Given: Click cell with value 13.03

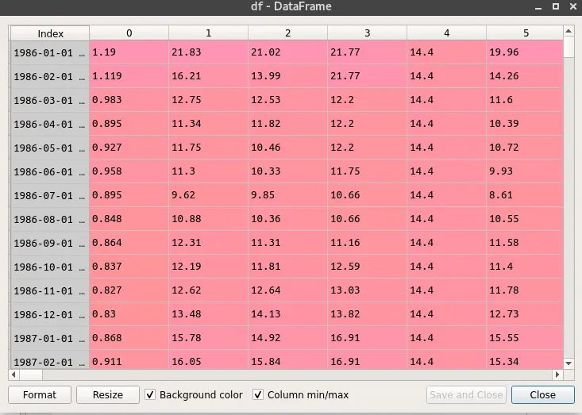Looking at the screenshot, I should coord(367,290).
